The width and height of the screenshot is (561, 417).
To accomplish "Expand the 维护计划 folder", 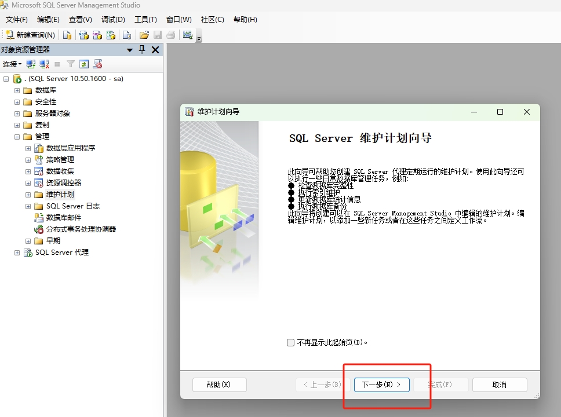I will [x=28, y=195].
